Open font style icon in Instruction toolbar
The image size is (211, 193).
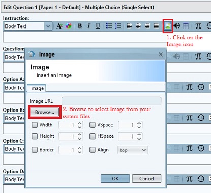(x=59, y=26)
